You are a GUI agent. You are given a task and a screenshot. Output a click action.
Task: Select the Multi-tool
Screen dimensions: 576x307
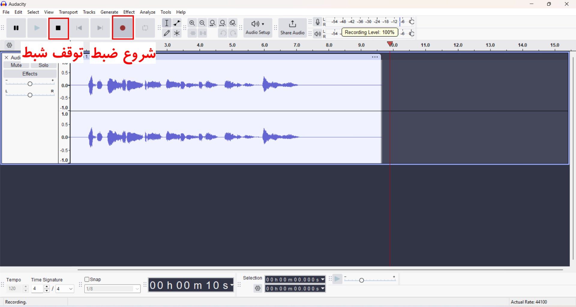[x=177, y=33]
